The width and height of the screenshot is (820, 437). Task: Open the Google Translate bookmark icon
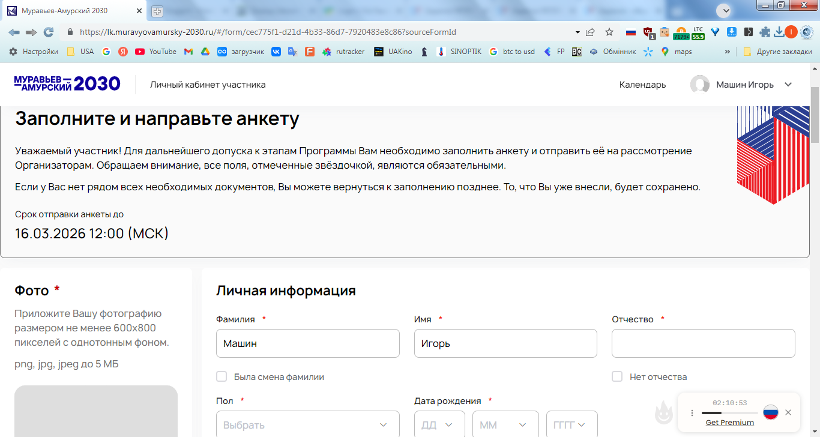pyautogui.click(x=292, y=52)
